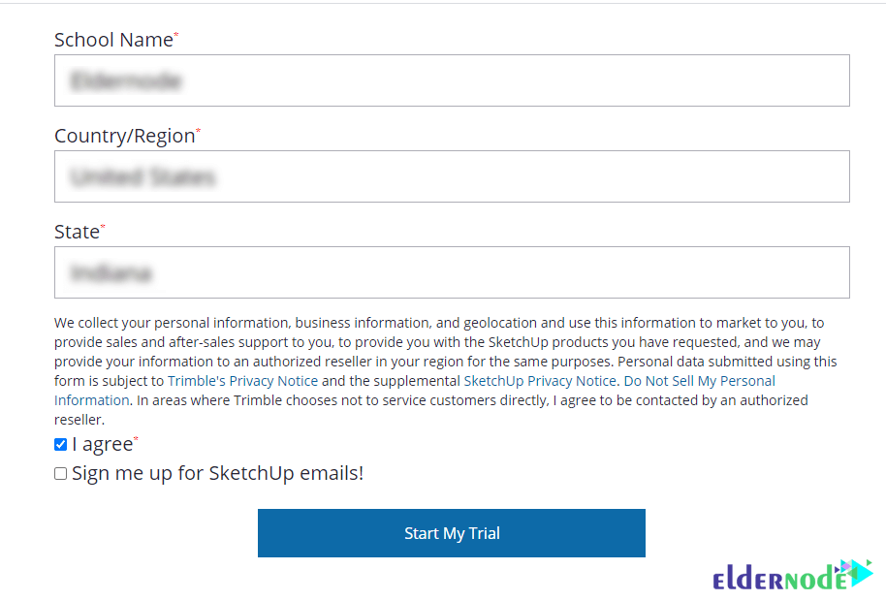Click the Start My Trial button
The height and width of the screenshot is (601, 886).
(452, 533)
